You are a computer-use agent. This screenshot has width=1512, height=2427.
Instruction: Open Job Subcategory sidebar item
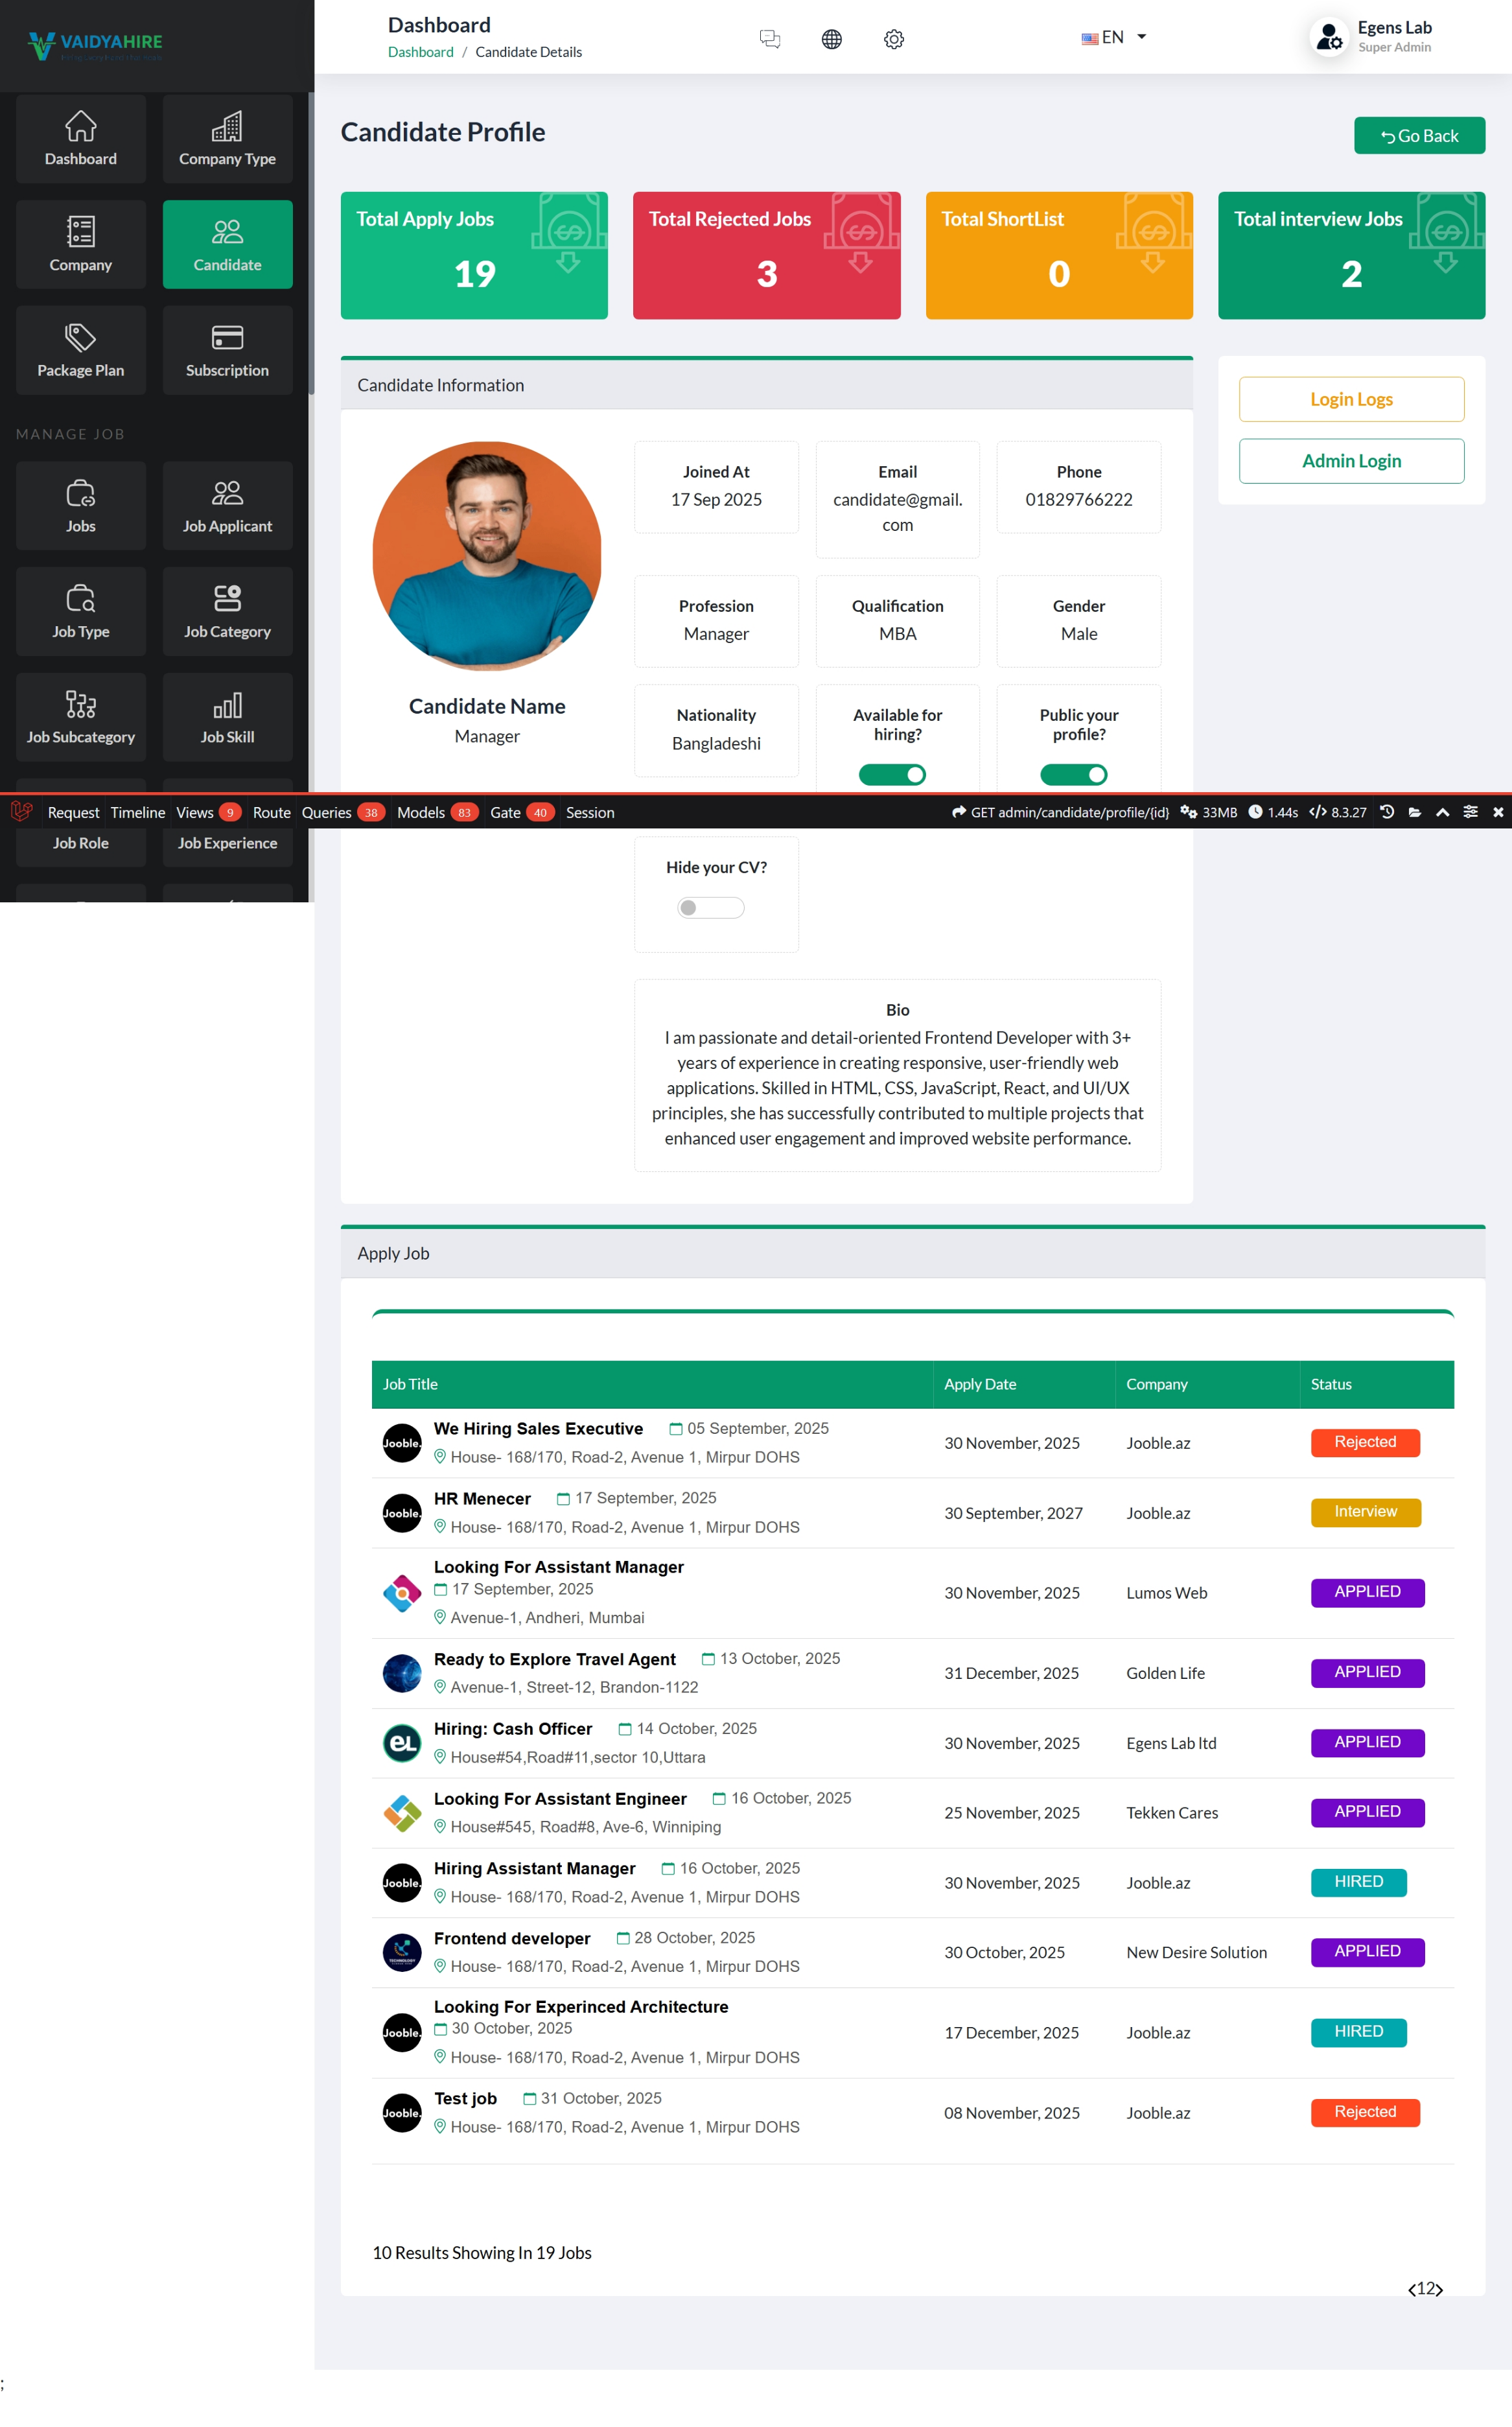[81, 717]
